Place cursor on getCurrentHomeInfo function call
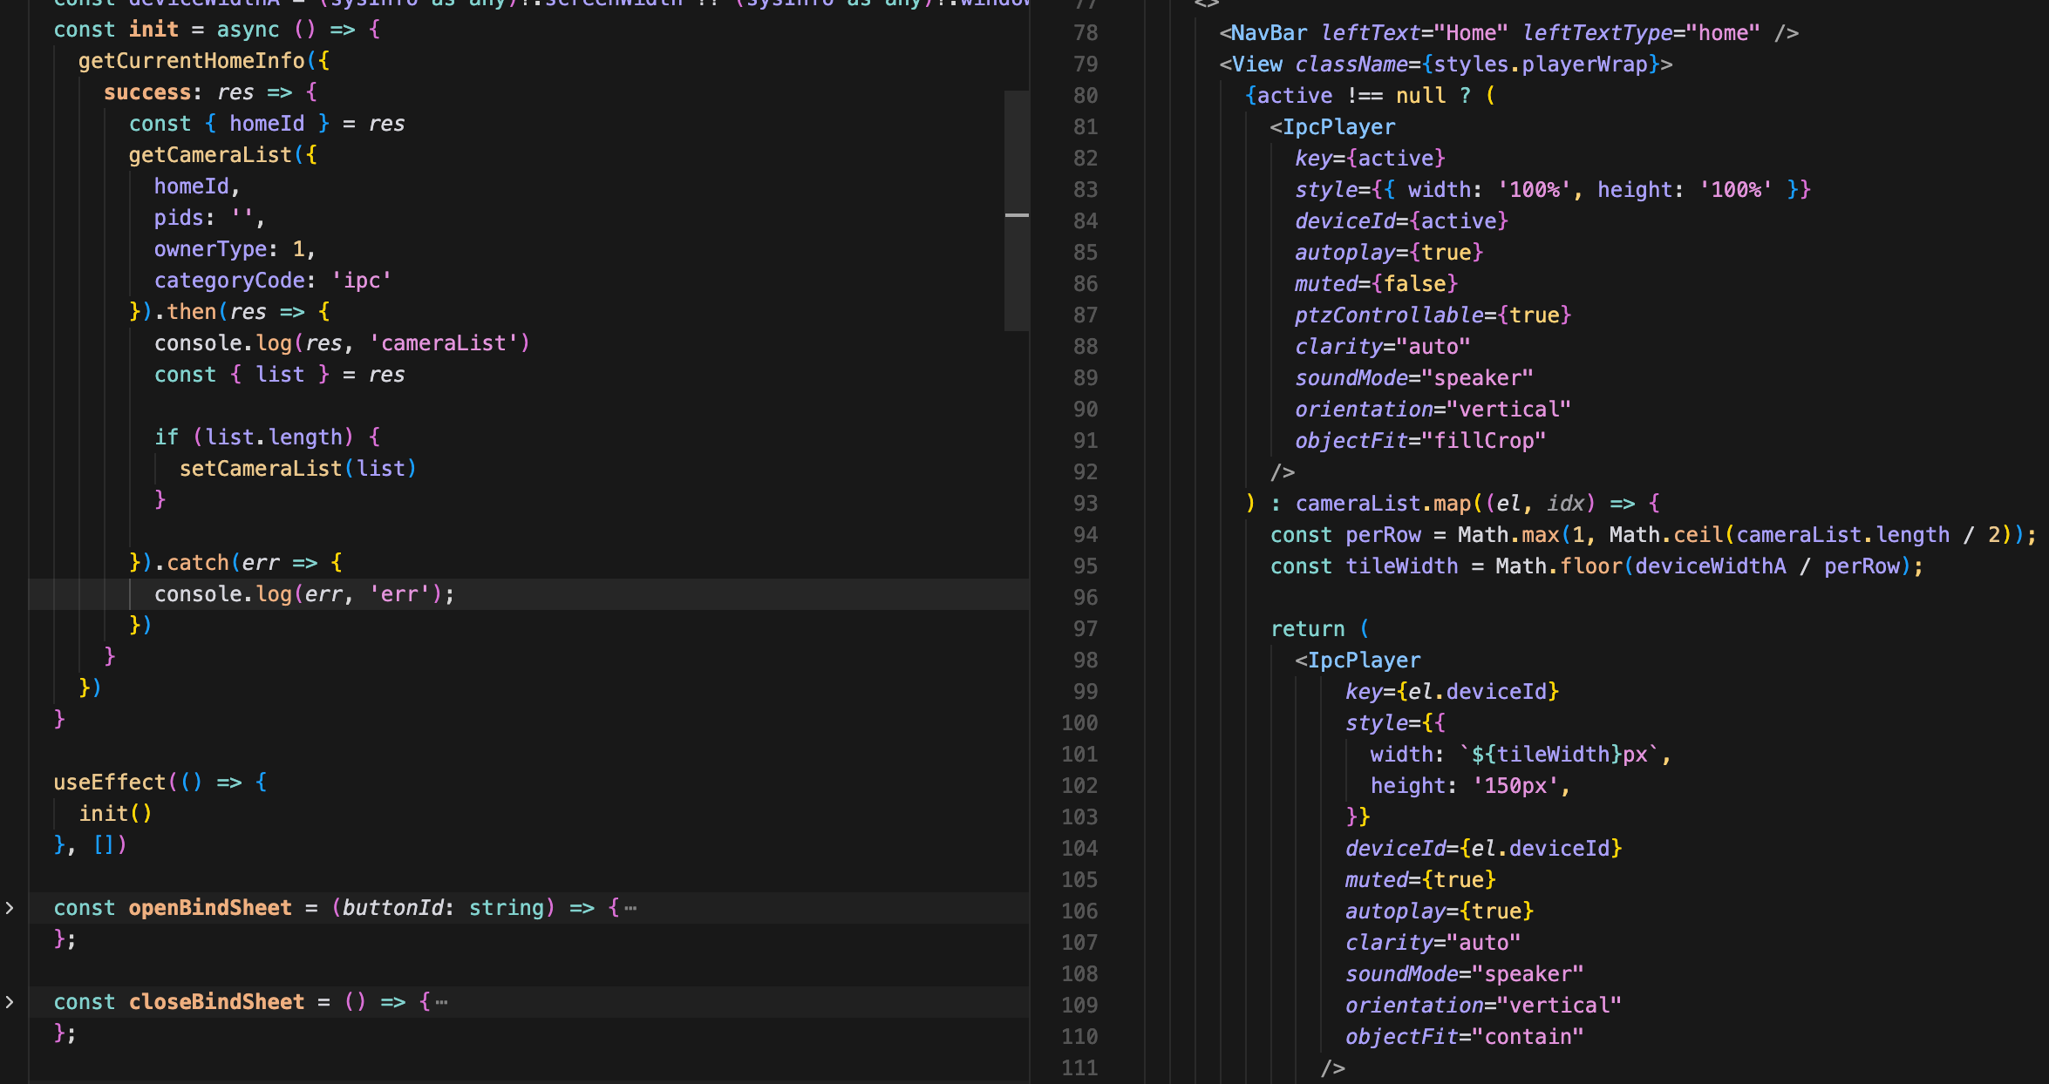The height and width of the screenshot is (1084, 2049). (x=191, y=61)
